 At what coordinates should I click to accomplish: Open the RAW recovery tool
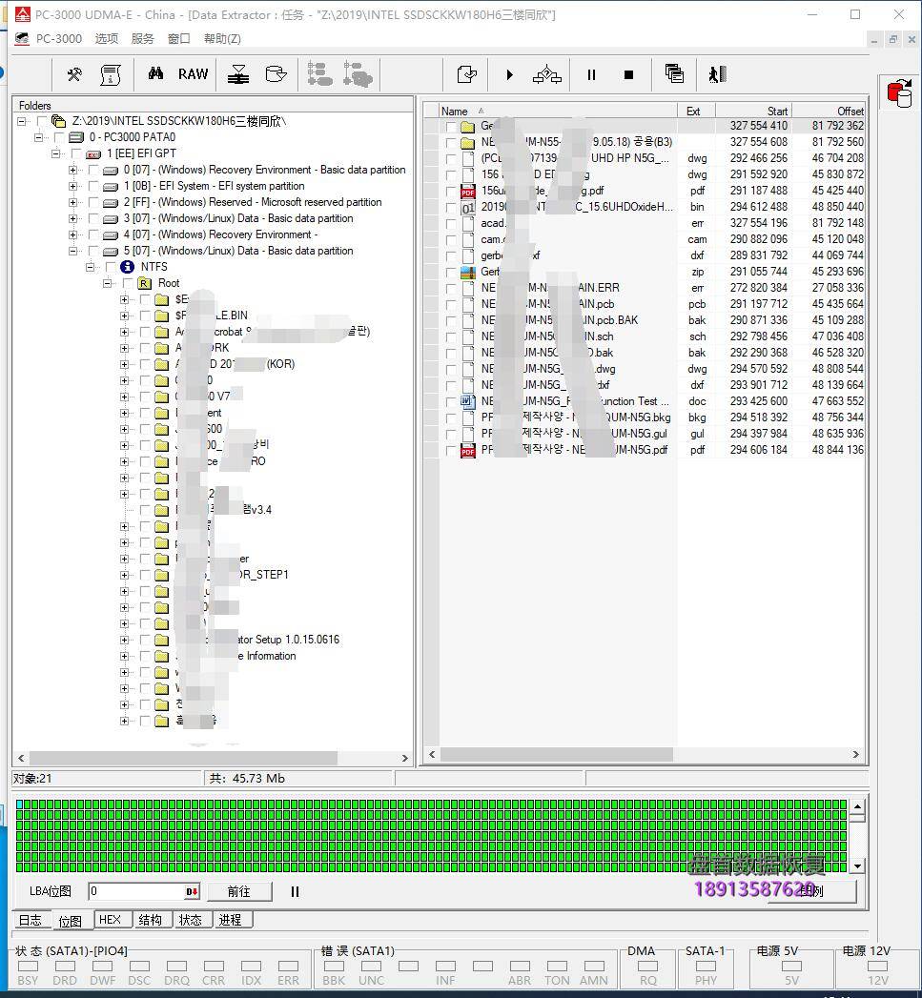click(193, 74)
